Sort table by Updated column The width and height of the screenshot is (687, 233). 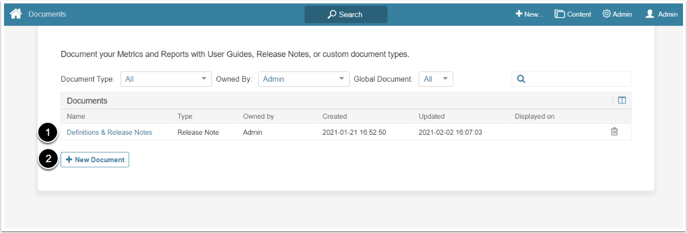pyautogui.click(x=432, y=116)
